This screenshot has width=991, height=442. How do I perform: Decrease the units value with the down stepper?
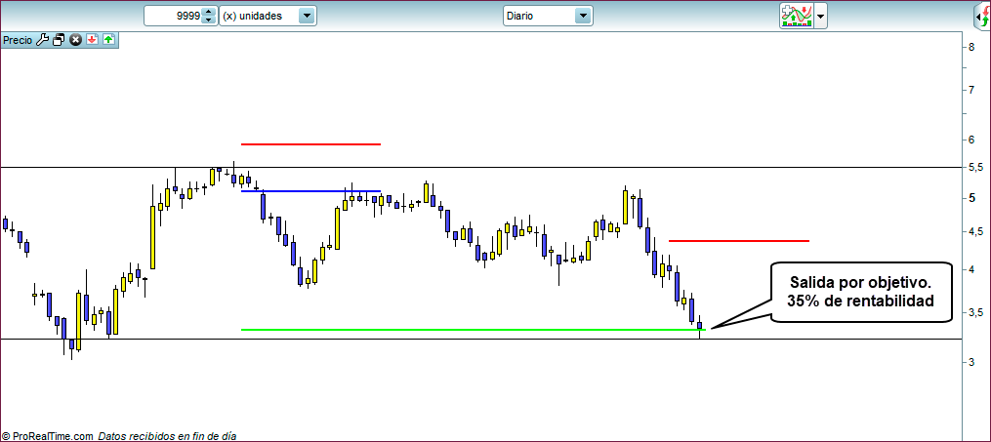[208, 20]
